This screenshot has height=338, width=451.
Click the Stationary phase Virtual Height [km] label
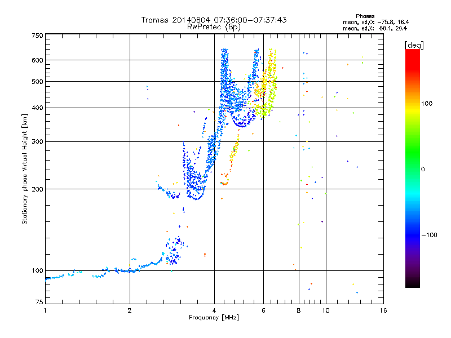24,169
